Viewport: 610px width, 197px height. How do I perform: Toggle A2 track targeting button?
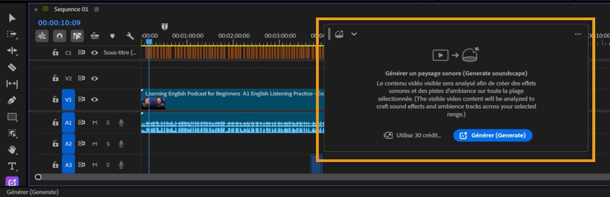[x=68, y=144]
